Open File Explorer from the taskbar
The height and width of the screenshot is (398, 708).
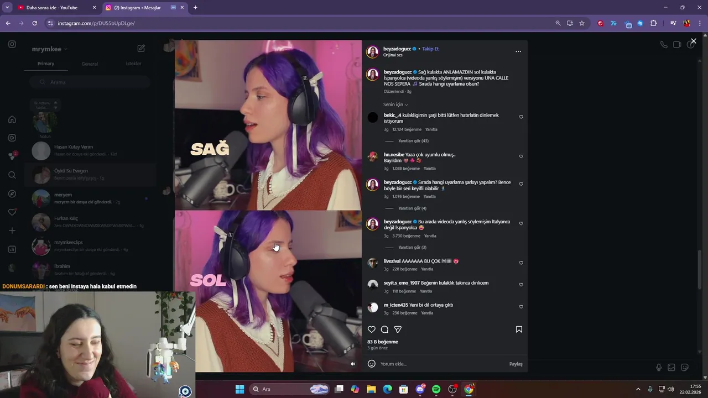[x=371, y=389]
